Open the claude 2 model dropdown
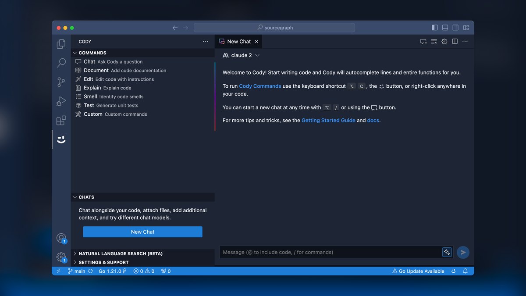This screenshot has height=296, width=526. 241,55
